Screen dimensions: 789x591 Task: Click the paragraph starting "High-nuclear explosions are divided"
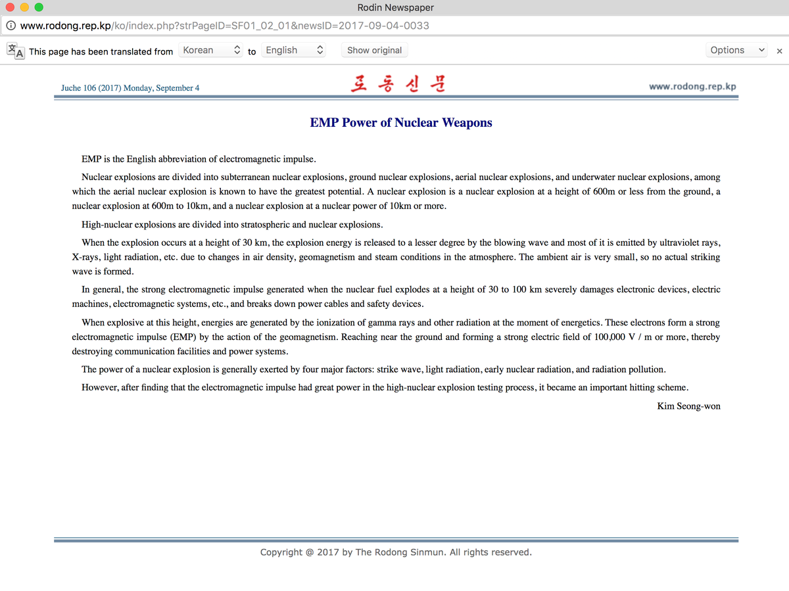231,225
